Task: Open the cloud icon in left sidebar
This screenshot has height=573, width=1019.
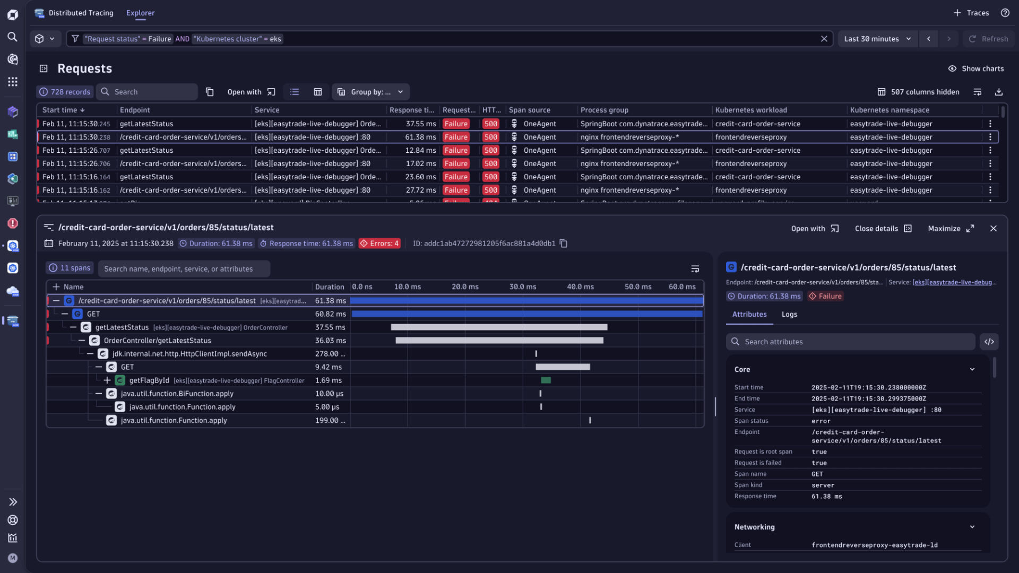Action: click(x=13, y=291)
